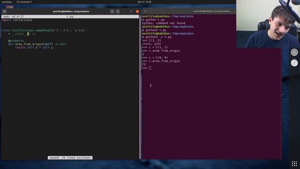
Task: Click the '$ python3 t.py' command line
Action: coord(154,30)
